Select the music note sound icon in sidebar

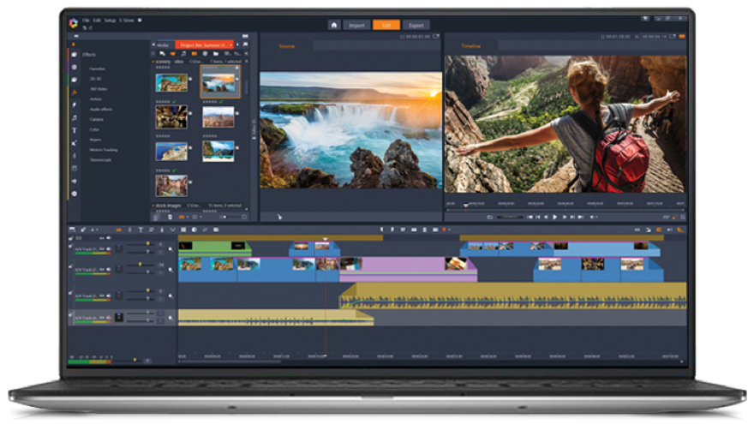pyautogui.click(x=75, y=117)
